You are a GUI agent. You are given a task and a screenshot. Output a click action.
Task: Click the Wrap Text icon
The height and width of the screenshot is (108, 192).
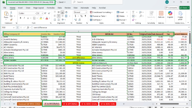pyautogui.click(x=66, y=12)
